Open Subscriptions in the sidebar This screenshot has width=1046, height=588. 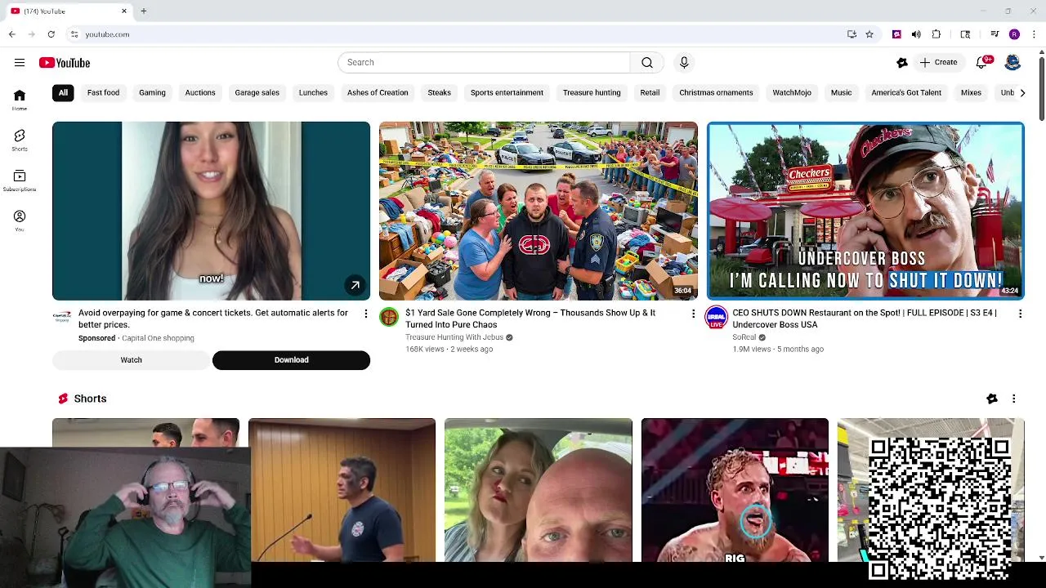(x=20, y=181)
